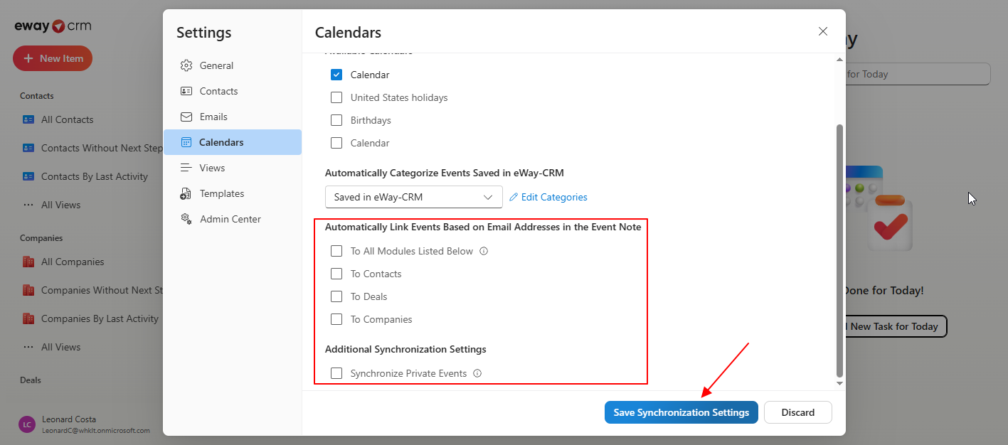Tick the Birthdays calendar checkbox
This screenshot has width=1008, height=445.
(336, 120)
